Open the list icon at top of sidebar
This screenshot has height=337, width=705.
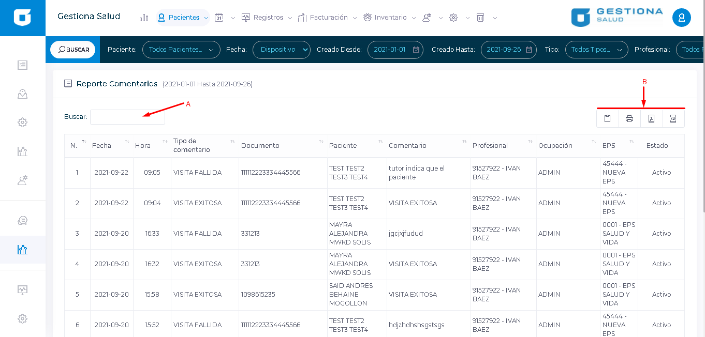pos(22,65)
